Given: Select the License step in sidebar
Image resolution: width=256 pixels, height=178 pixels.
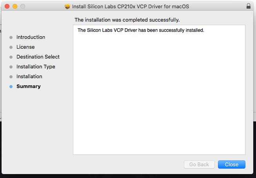Looking at the screenshot, I should pos(25,47).
